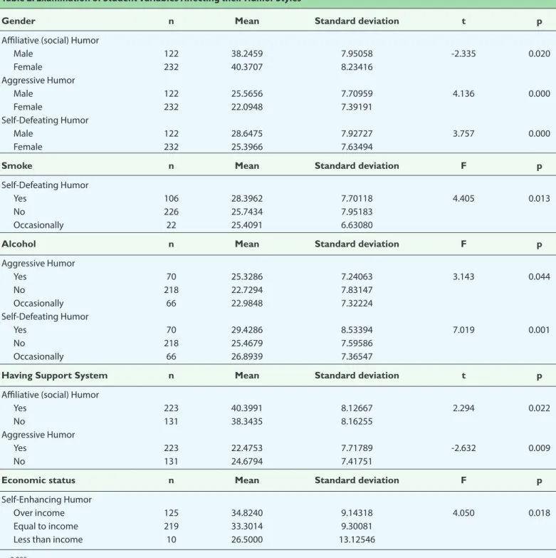This screenshot has width=556, height=558.
Task: Select the F value 4.405
Action: 463,199
